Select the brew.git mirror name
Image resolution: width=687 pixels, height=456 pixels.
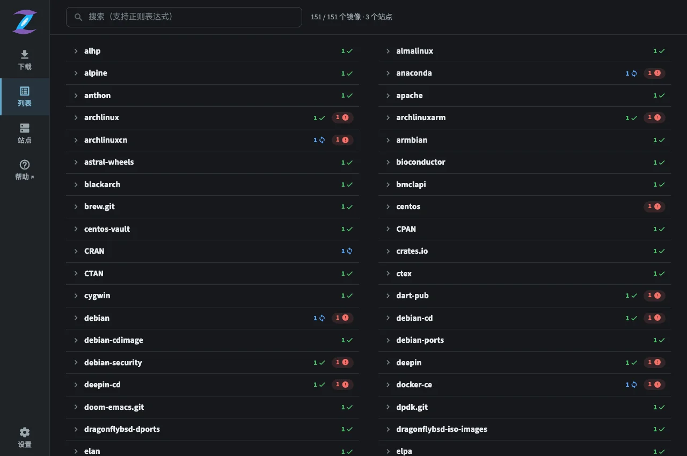tap(99, 207)
